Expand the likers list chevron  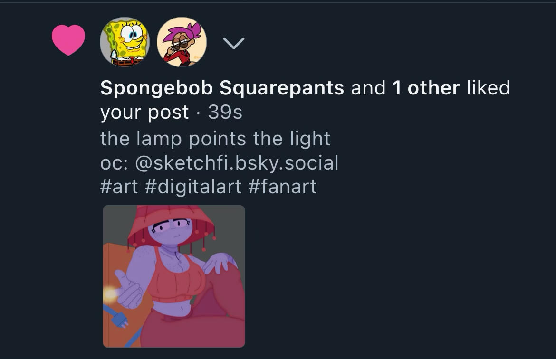(233, 43)
